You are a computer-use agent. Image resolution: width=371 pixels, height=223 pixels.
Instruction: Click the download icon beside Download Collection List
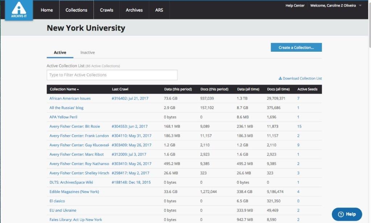[x=280, y=78]
